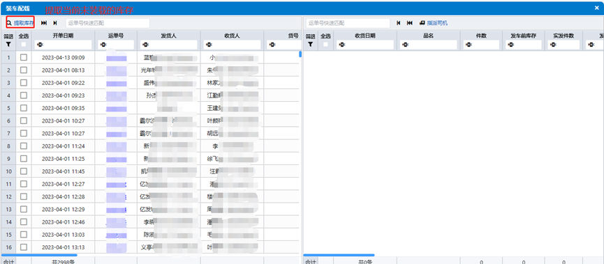Click 共2998条 total count in footer

click(63, 262)
